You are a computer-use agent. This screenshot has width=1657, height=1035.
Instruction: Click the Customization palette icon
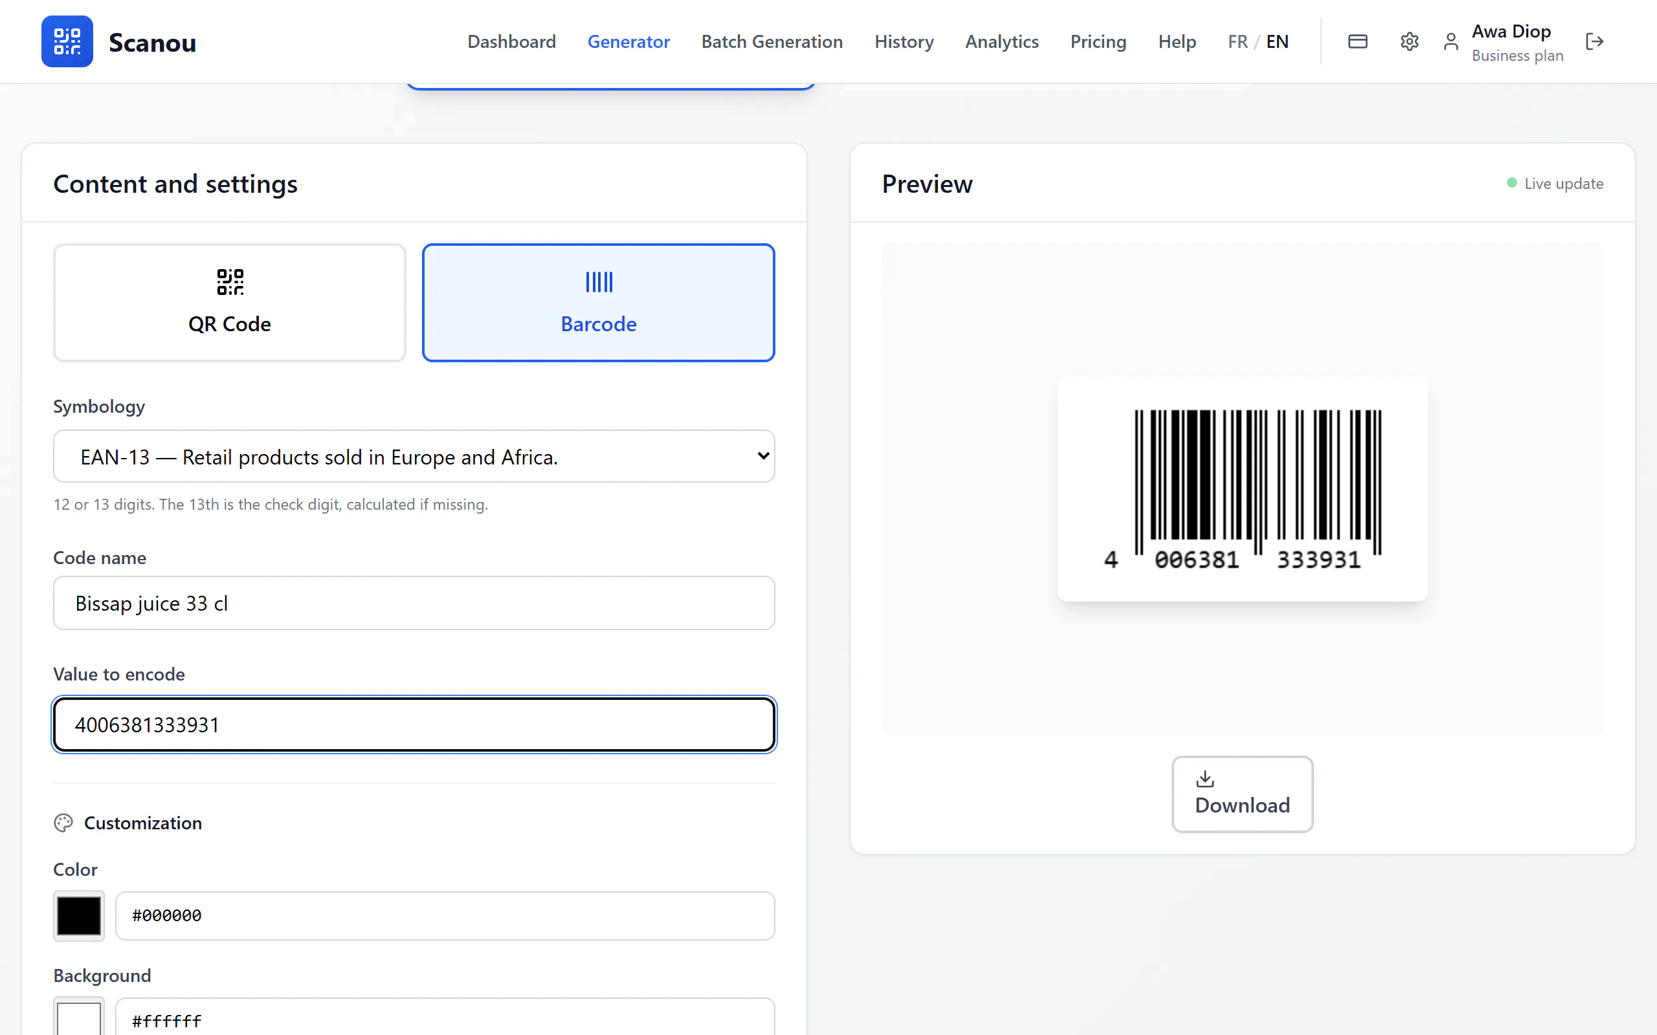coord(63,823)
